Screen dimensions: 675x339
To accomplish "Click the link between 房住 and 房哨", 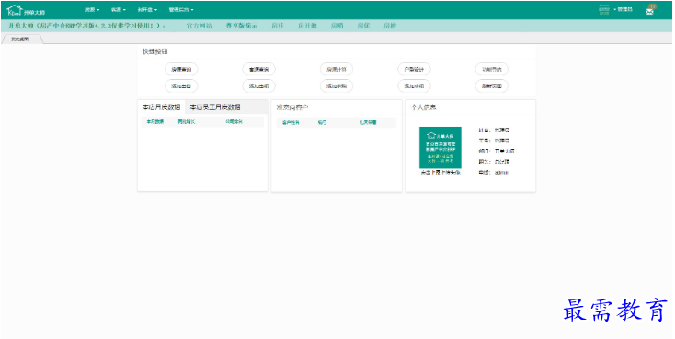I will point(307,26).
